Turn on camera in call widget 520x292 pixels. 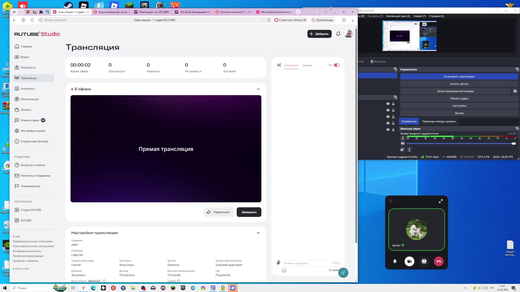coord(409,261)
